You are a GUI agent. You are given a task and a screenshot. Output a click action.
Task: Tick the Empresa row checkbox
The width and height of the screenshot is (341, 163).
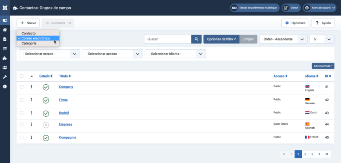[22, 124]
